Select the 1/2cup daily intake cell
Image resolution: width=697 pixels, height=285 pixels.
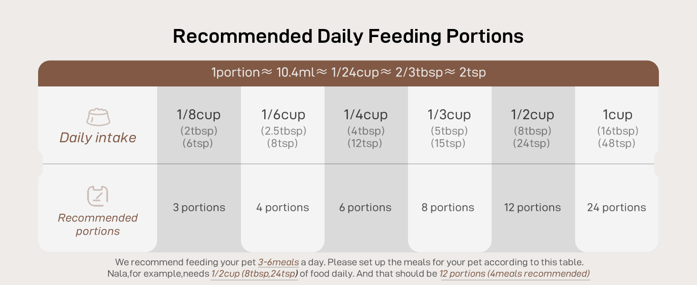pos(532,128)
